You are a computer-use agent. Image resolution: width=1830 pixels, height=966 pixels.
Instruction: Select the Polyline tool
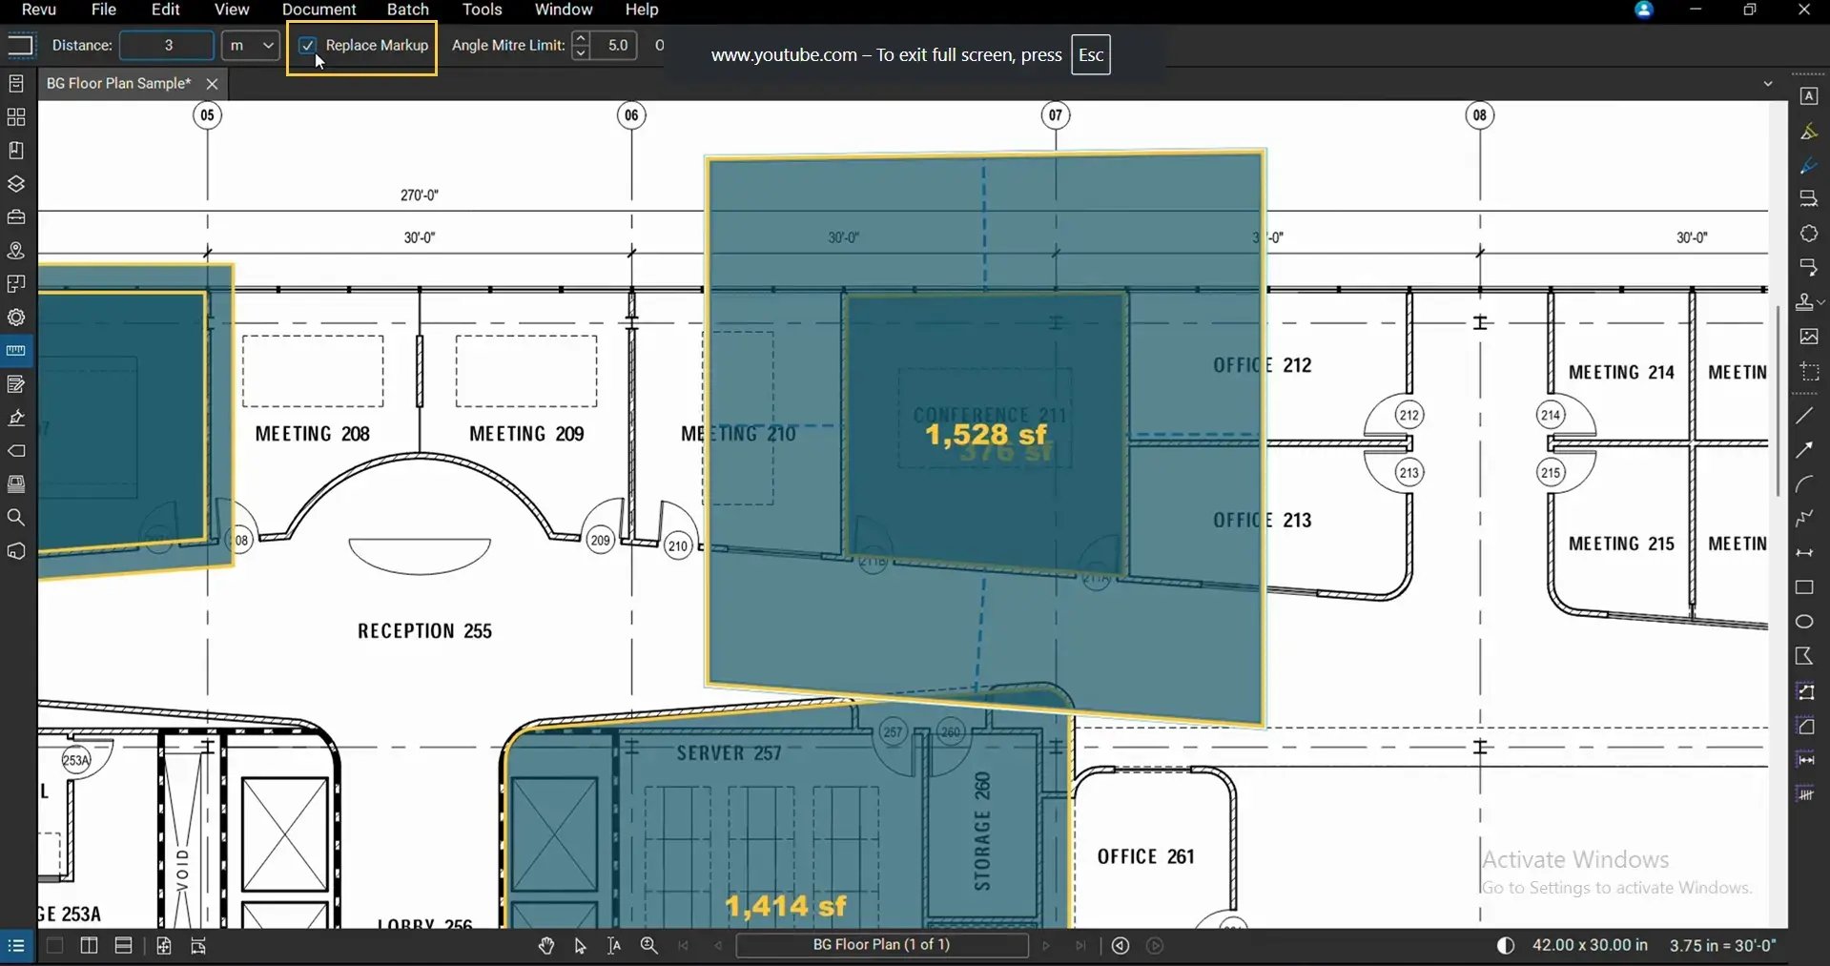pos(1804,519)
